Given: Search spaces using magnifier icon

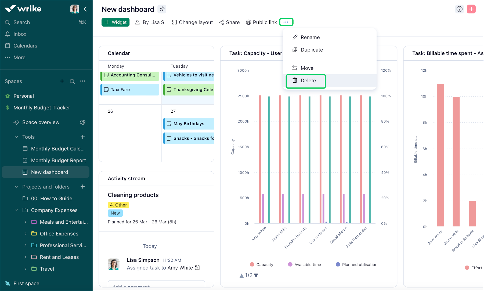Looking at the screenshot, I should click(x=72, y=81).
